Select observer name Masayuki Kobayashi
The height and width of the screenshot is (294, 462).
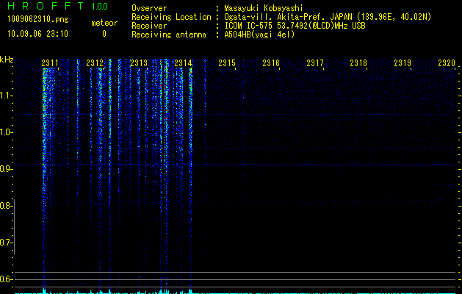[x=264, y=8]
